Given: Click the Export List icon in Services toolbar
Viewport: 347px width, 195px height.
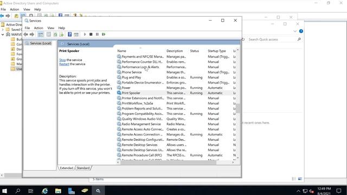Looking at the screenshot, I should [x=61, y=34].
